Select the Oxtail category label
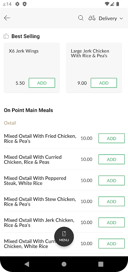Image resolution: width=128 pixels, height=272 pixels. coord(10,123)
